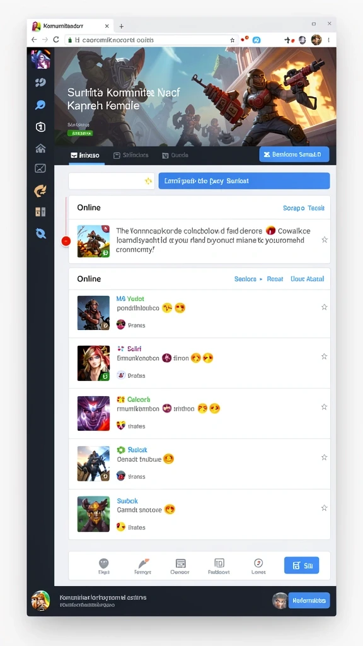Click the Uout Atatal link
Image resolution: width=363 pixels, height=646 pixels.
tap(308, 279)
